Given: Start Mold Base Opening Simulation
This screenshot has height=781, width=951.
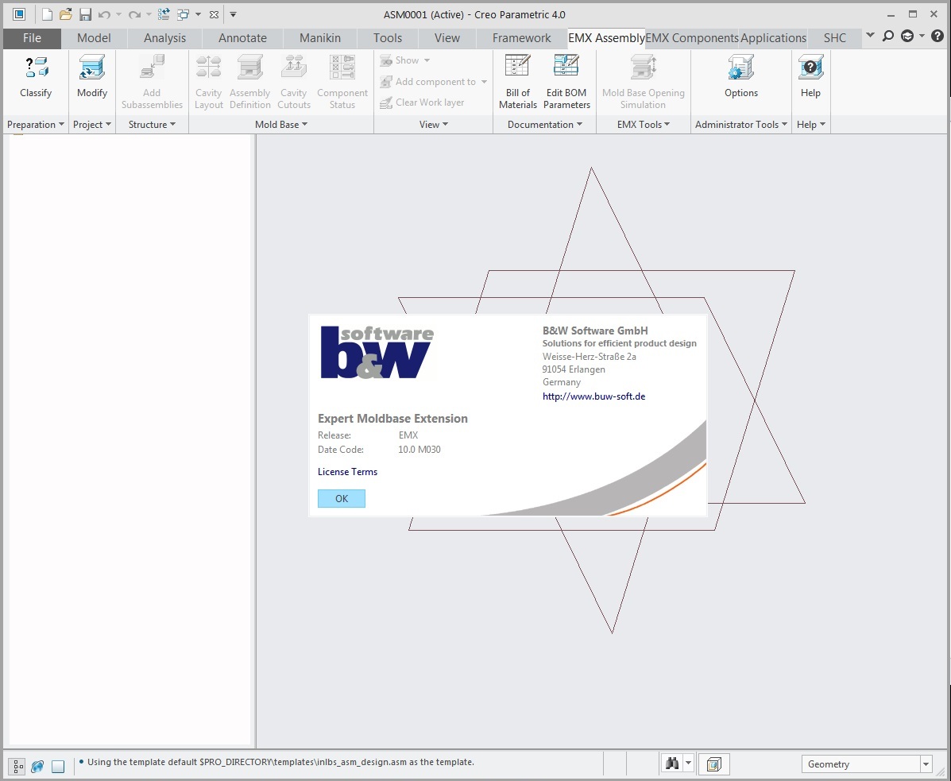Looking at the screenshot, I should click(x=643, y=82).
